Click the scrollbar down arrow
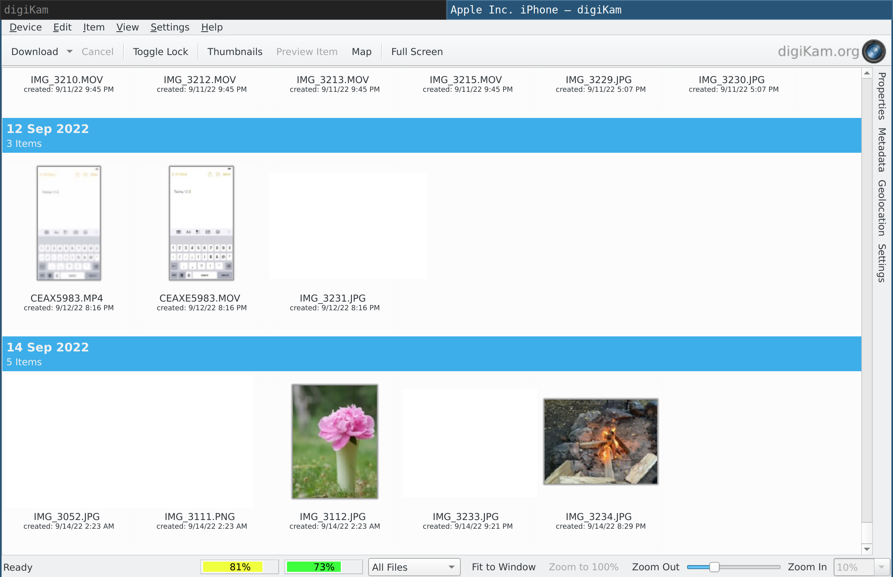The image size is (893, 577). 867,549
